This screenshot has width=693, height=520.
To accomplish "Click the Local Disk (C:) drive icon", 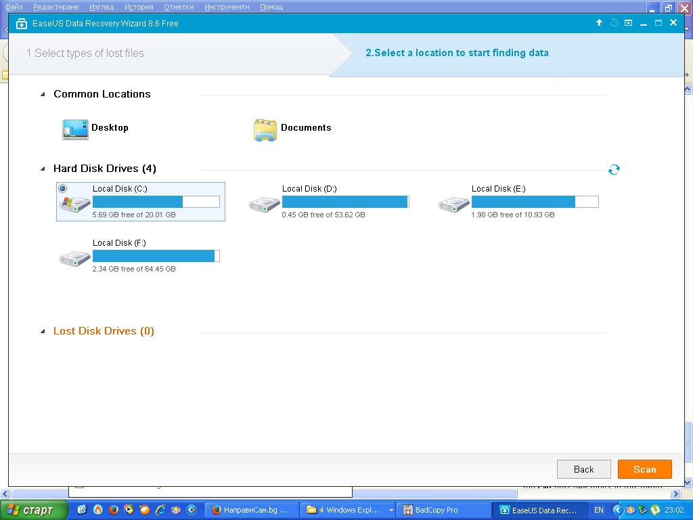I will point(76,205).
